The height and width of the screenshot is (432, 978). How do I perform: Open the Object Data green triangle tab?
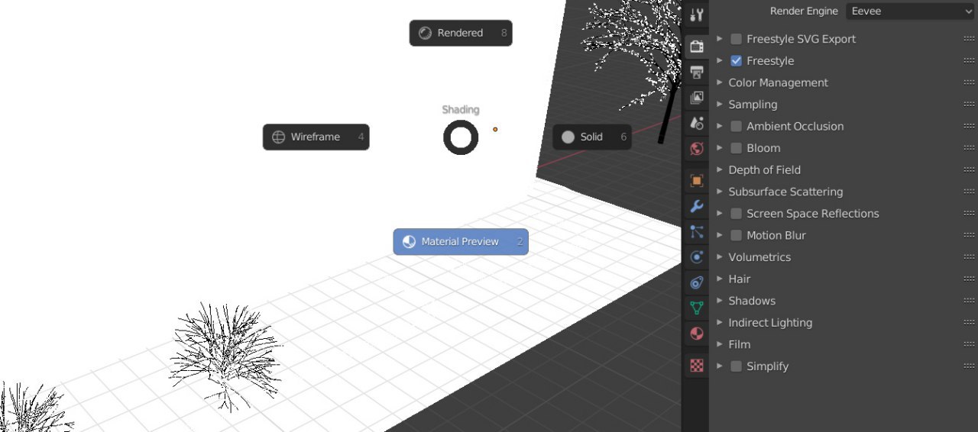[696, 308]
